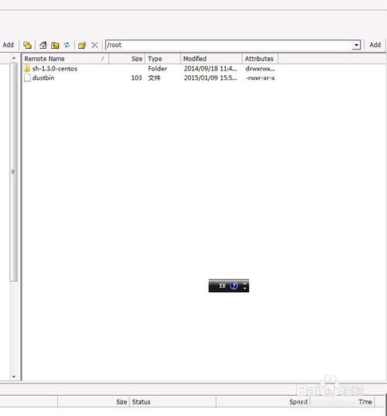The width and height of the screenshot is (387, 416).
Task: Click the Attributes column header
Action: 260,59
